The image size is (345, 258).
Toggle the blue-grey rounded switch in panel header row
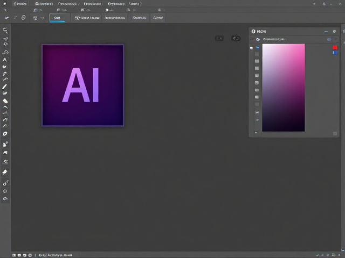click(x=329, y=39)
